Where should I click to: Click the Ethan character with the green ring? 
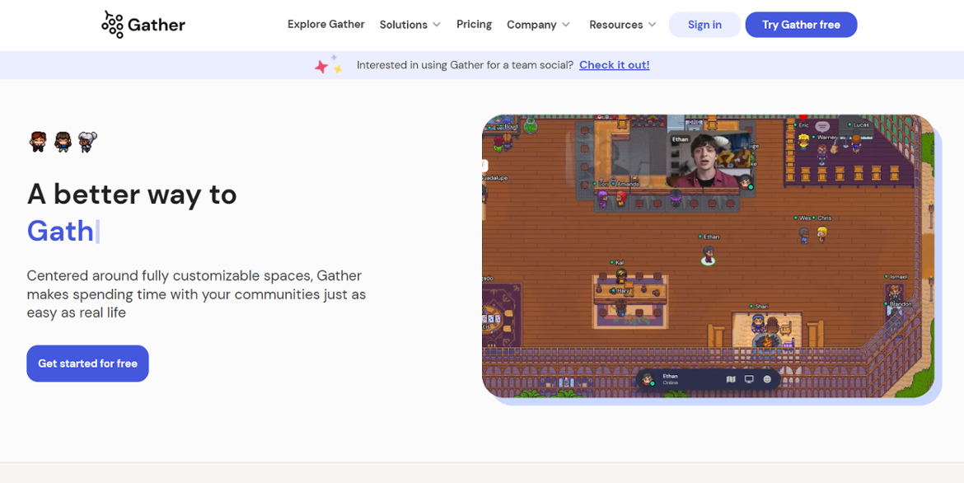click(x=708, y=255)
